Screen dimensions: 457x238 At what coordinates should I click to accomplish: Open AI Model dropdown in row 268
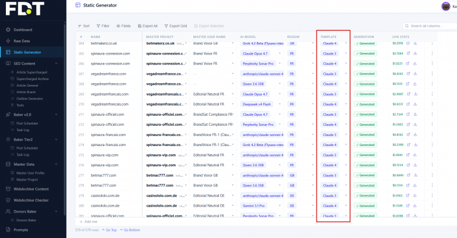280,84
